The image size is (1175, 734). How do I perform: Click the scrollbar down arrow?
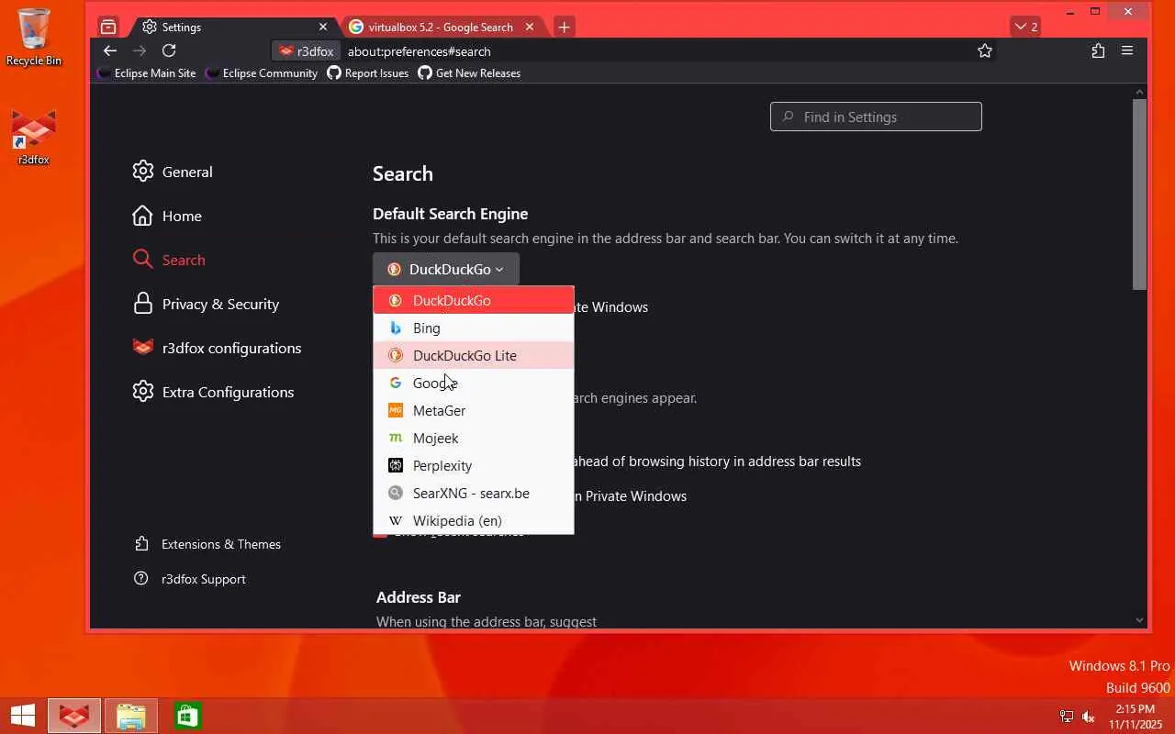[1139, 620]
